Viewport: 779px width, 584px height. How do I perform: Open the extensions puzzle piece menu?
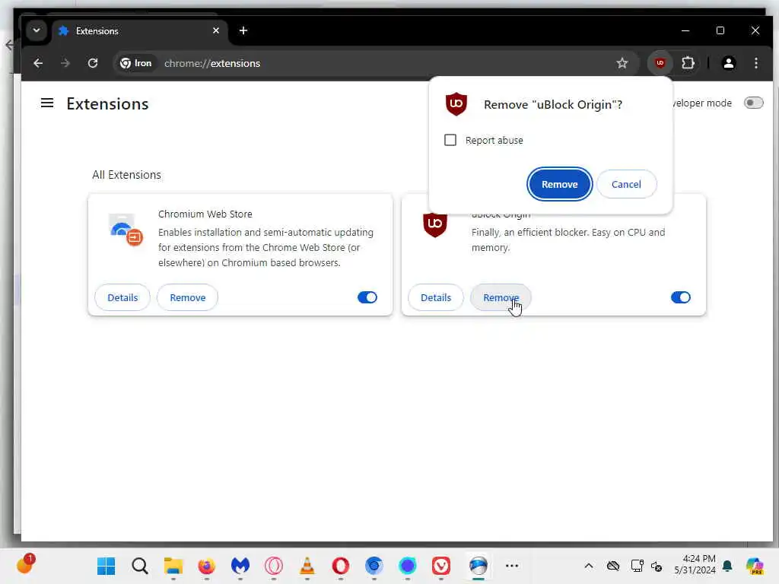[688, 63]
